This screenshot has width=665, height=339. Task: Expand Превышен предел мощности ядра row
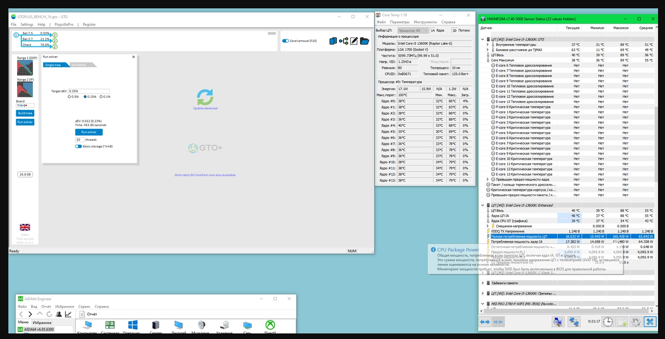tap(488, 179)
